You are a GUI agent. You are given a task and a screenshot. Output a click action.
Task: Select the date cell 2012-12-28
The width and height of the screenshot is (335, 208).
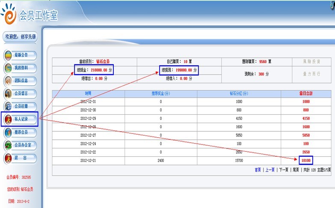(88, 127)
